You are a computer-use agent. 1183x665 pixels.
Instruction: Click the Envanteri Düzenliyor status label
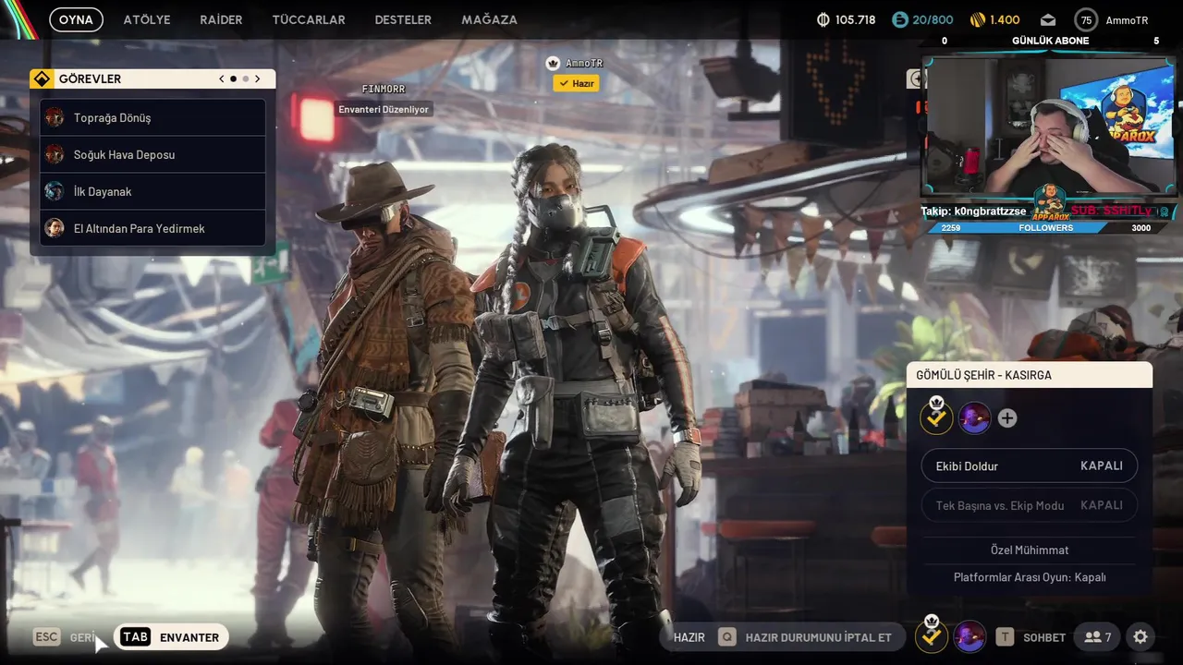coord(384,109)
